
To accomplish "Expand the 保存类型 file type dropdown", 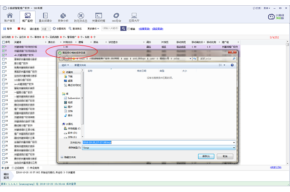I will point(234,147).
